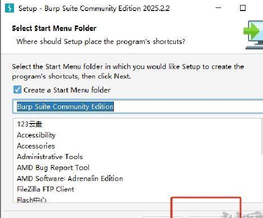The image size is (263, 218).
Task: Select AMD Bug Report Tool folder
Action: [53, 167]
